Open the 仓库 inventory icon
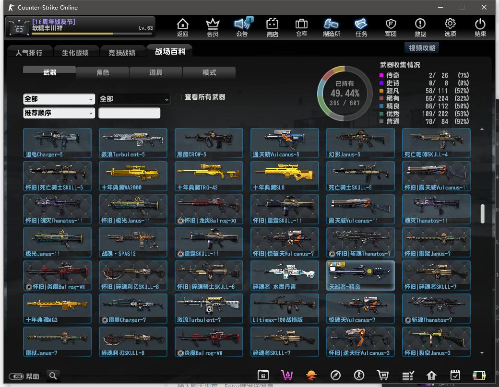 pos(301,27)
